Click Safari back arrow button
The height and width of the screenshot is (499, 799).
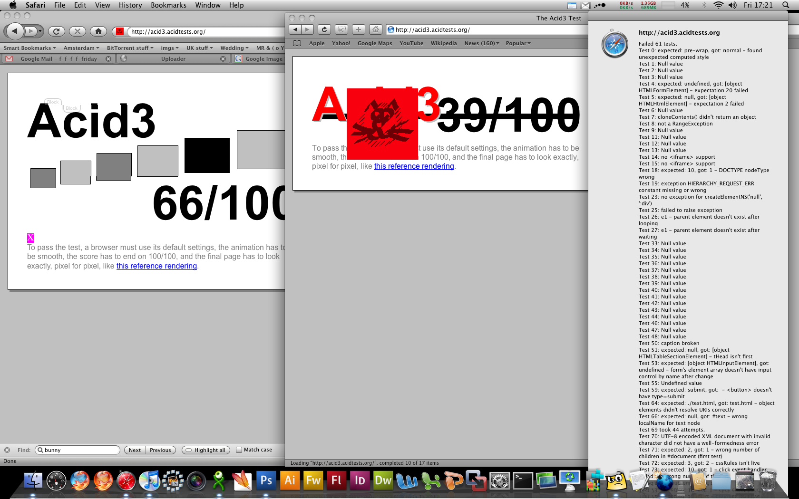[x=295, y=29]
